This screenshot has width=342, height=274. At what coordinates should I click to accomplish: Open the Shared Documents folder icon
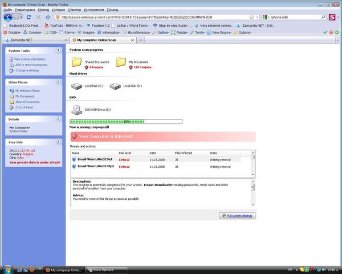click(76, 62)
